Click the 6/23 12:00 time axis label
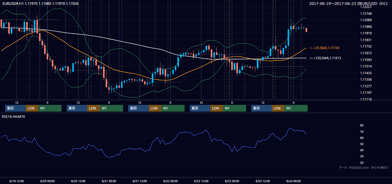Viewport: 392px width, 184px height. click(263, 181)
